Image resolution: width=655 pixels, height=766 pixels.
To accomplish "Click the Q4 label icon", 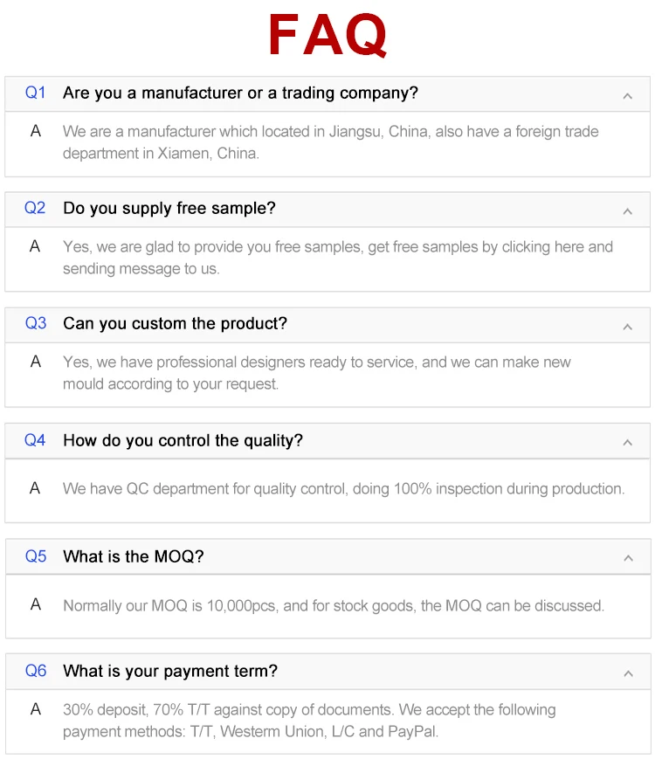I will coord(35,440).
